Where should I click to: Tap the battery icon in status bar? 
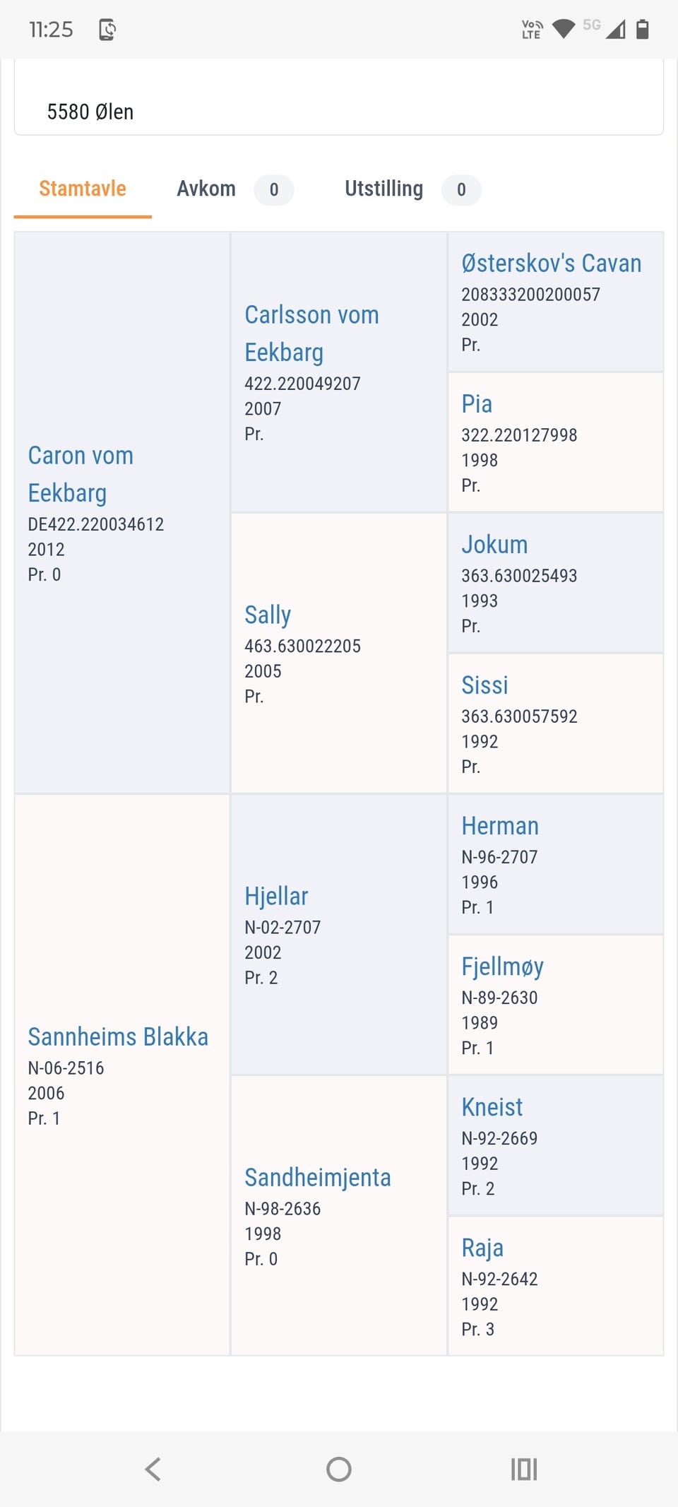pyautogui.click(x=642, y=29)
